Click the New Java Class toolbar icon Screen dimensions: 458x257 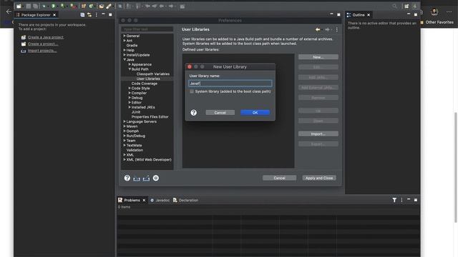[91, 6]
